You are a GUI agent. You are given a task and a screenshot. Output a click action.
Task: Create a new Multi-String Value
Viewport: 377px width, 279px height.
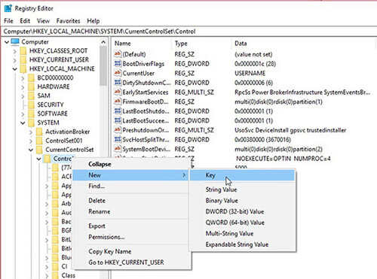click(242, 234)
